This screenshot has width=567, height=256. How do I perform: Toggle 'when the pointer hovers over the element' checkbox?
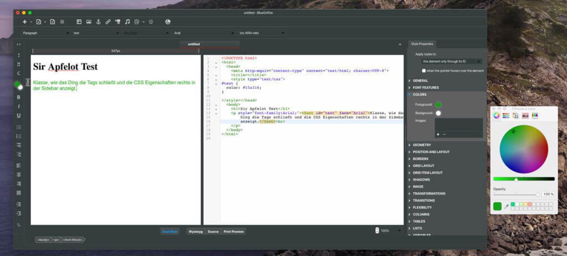tap(424, 70)
